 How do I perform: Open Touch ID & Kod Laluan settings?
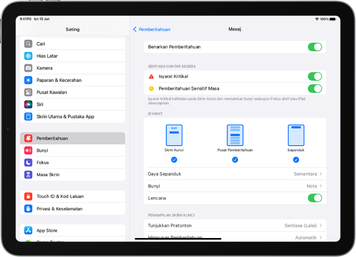pyautogui.click(x=73, y=196)
